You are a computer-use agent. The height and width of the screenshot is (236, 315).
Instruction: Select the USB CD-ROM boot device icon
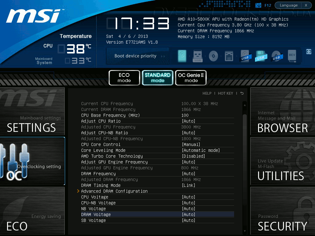[x=277, y=56]
